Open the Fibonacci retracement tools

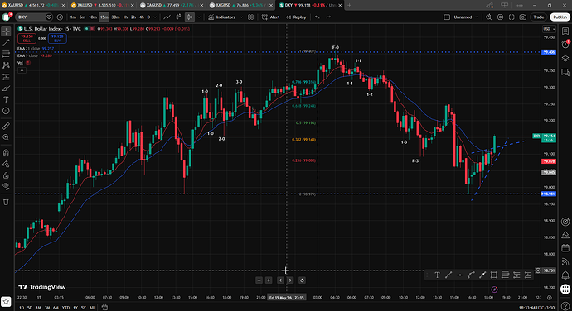(x=6, y=54)
